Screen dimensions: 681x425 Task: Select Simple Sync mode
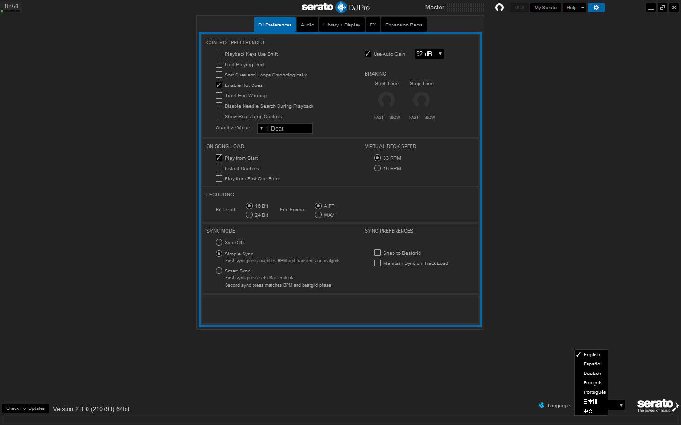(219, 254)
